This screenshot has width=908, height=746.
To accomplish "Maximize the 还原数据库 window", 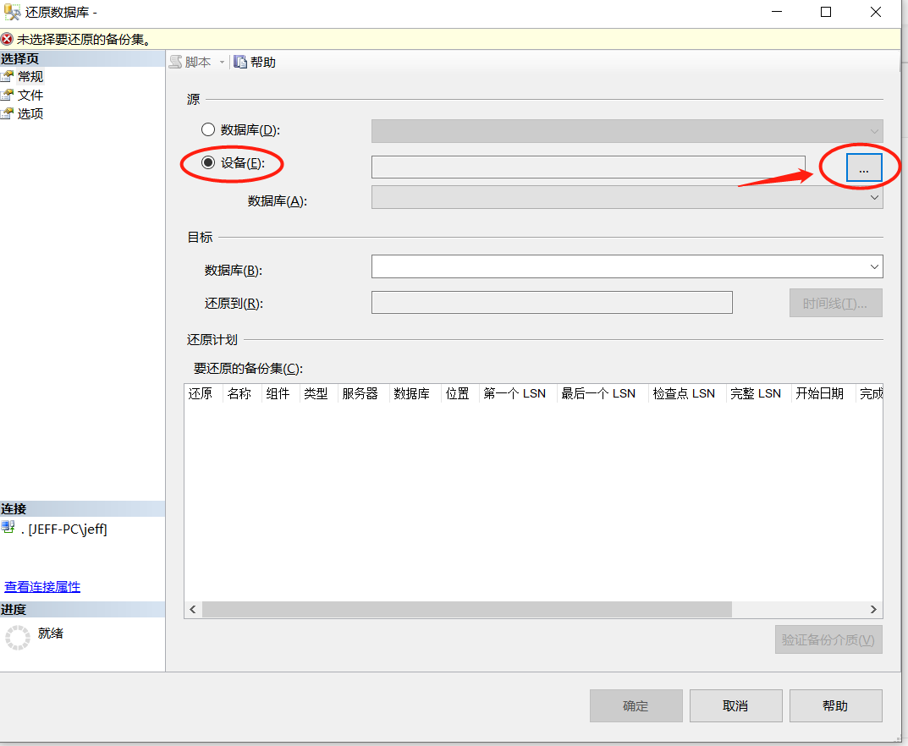I will coord(826,12).
